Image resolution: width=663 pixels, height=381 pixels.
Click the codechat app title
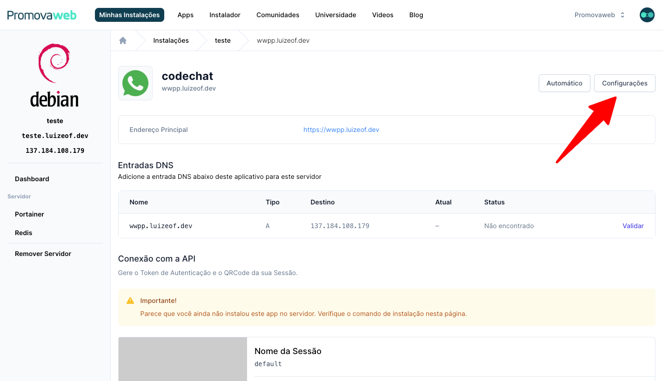click(188, 76)
